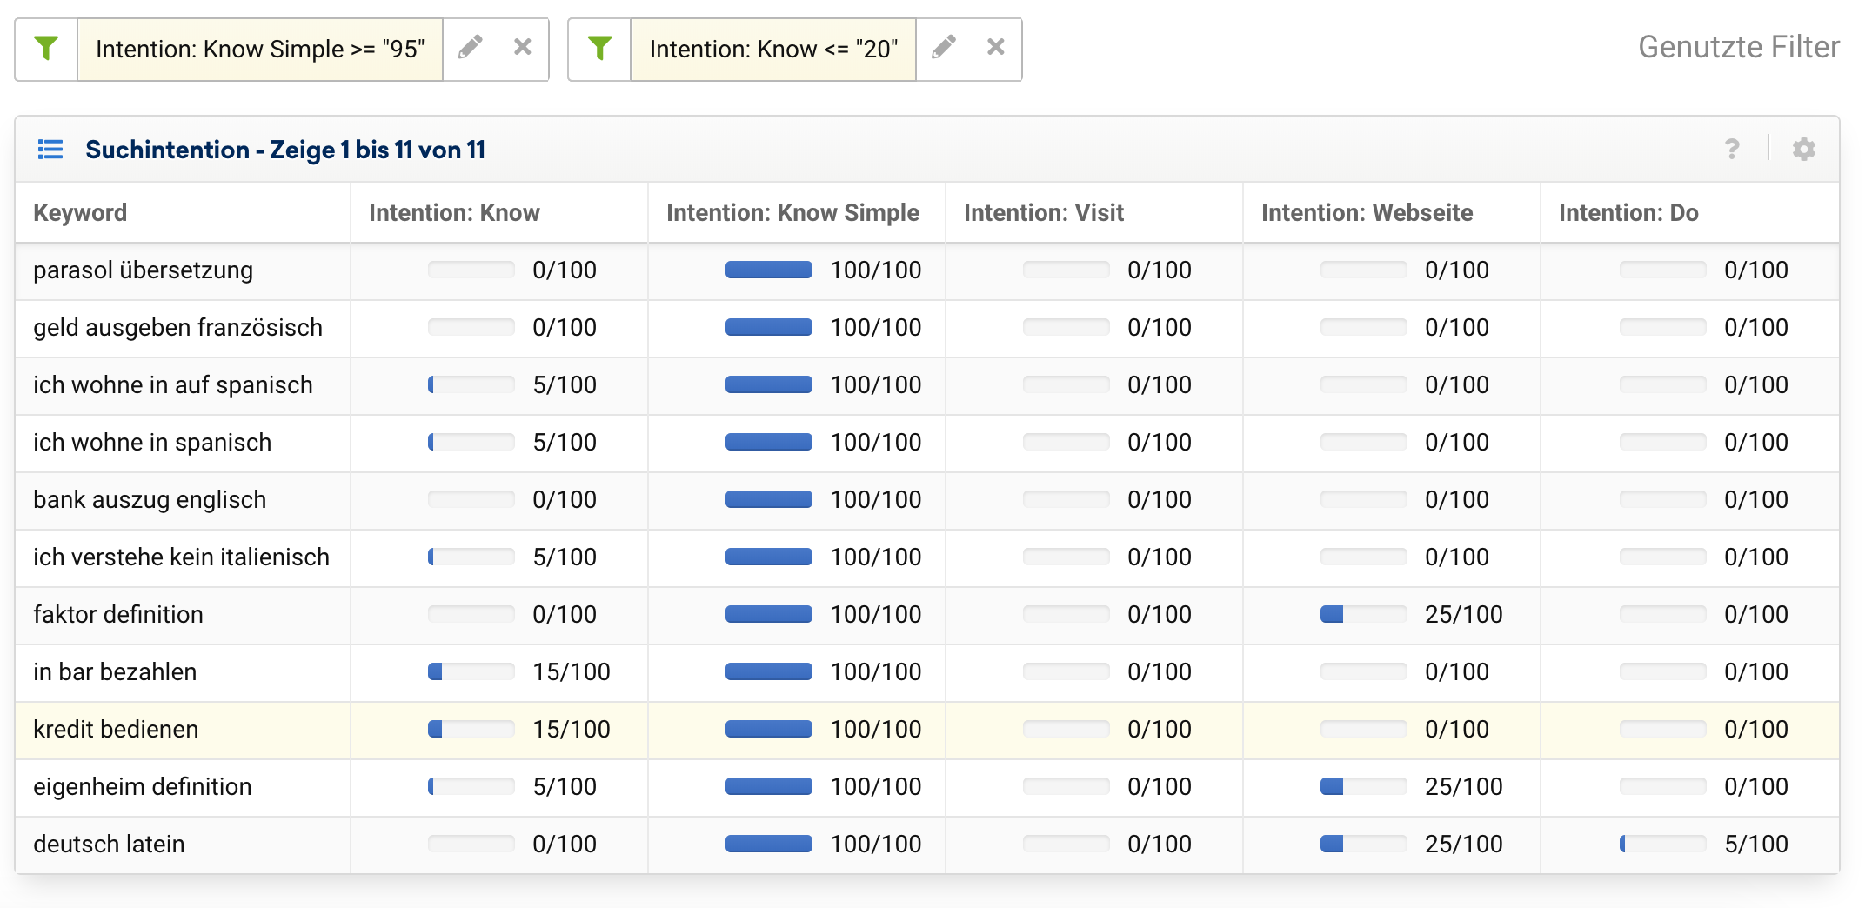Sort by Intention: Do column header
The image size is (1872, 908).
point(1628,213)
